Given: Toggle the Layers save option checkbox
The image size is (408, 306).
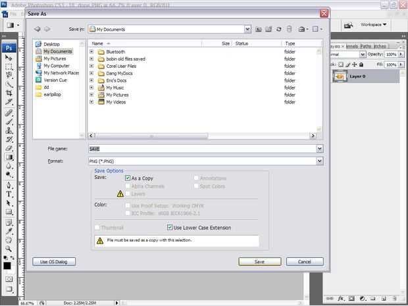Looking at the screenshot, I should pos(128,193).
